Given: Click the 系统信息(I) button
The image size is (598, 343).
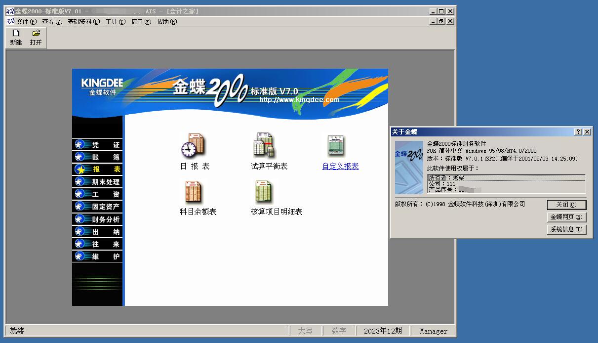Looking at the screenshot, I should coord(566,229).
